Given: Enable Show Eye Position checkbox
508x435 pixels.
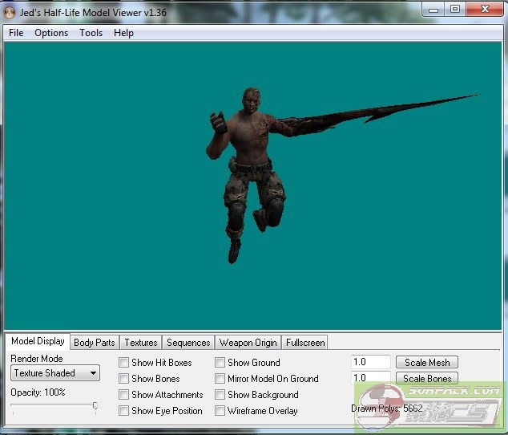Looking at the screenshot, I should point(123,411).
